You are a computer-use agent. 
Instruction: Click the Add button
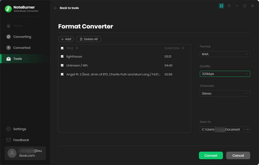[x=66, y=39]
